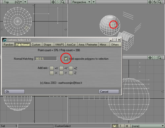Enable the +Z add axis checkbox
165x128 pixels.
pos(71,68)
